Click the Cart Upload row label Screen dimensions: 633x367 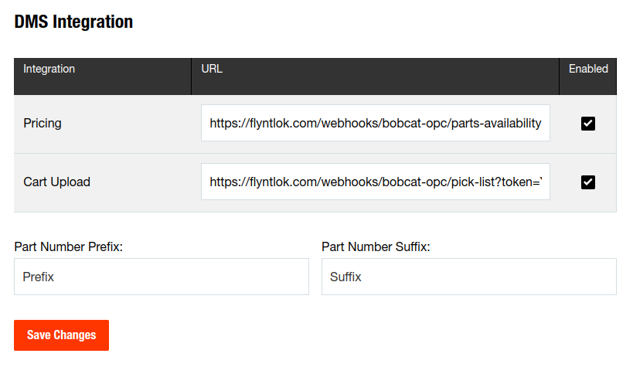point(56,182)
